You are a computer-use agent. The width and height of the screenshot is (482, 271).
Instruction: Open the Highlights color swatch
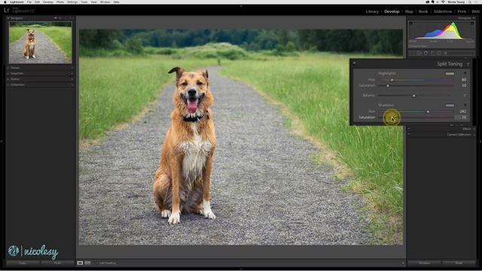point(450,74)
